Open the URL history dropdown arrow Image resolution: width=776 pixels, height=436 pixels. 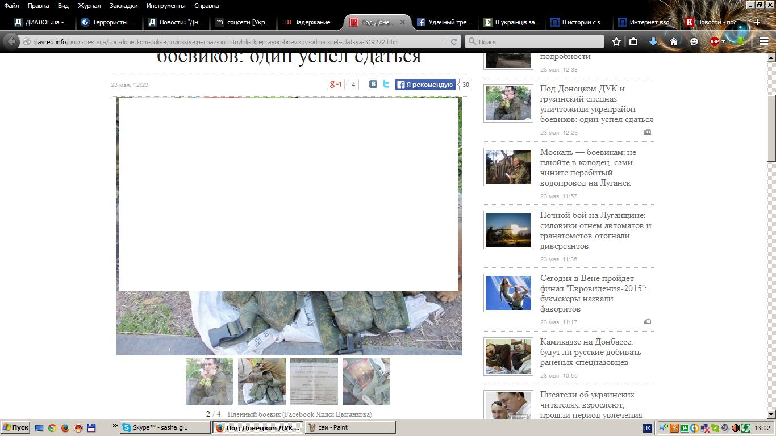[x=444, y=41]
